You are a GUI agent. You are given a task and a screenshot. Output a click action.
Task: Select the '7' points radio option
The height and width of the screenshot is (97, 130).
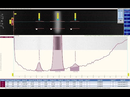coord(119,13)
